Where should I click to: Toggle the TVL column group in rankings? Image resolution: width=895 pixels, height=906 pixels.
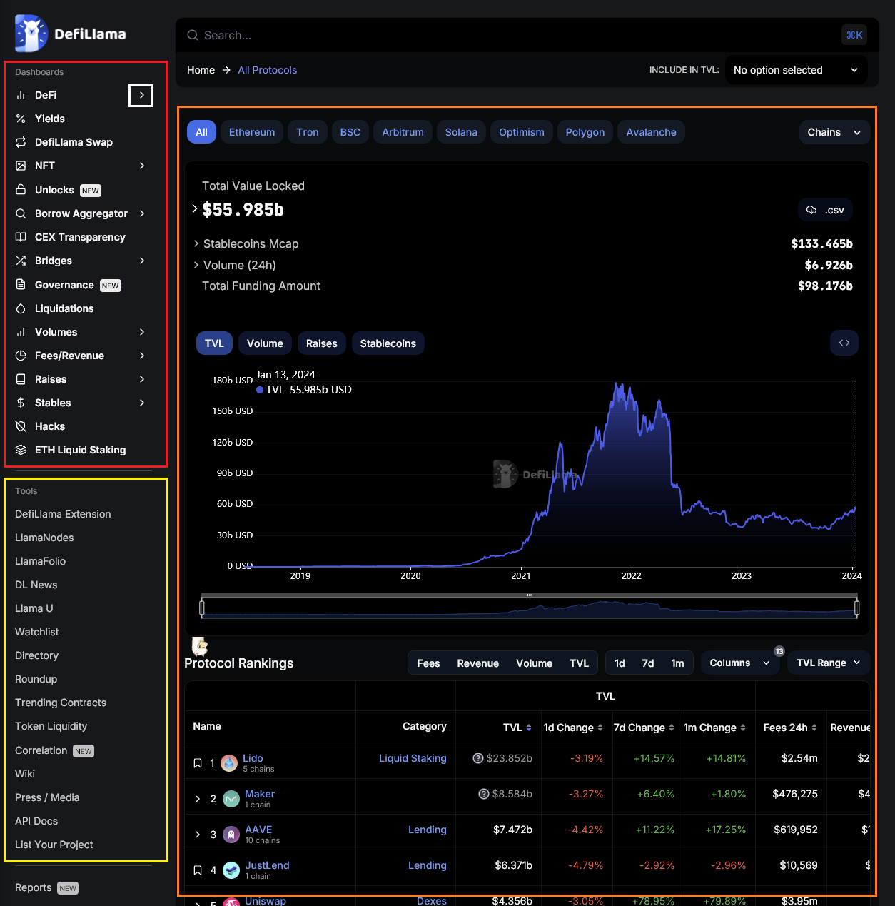pyautogui.click(x=580, y=663)
